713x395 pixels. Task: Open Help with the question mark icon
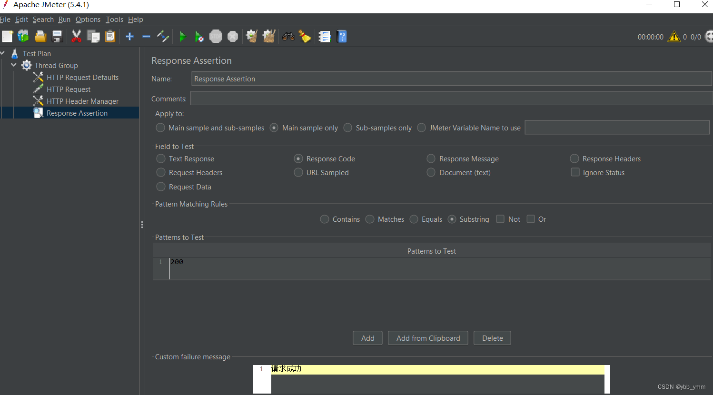click(x=342, y=37)
